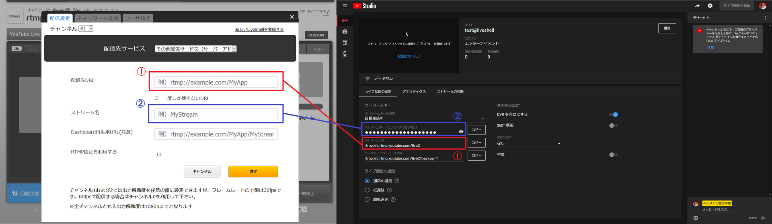Click the ライブ配信を開始 button
772x224 pixels.
pos(737,6)
